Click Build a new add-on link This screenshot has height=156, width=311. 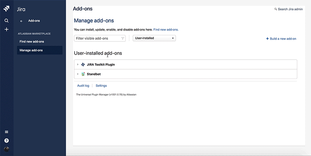[x=283, y=39]
